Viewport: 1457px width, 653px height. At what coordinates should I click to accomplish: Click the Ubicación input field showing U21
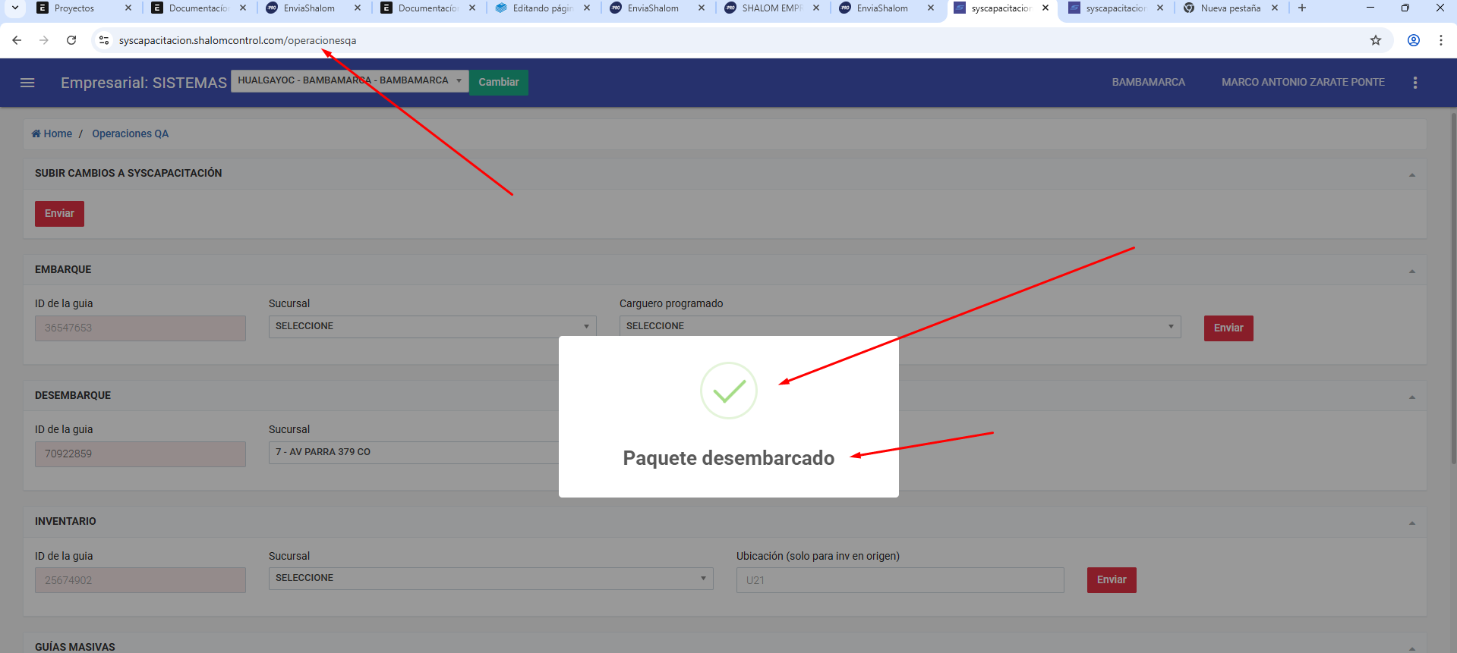[900, 580]
